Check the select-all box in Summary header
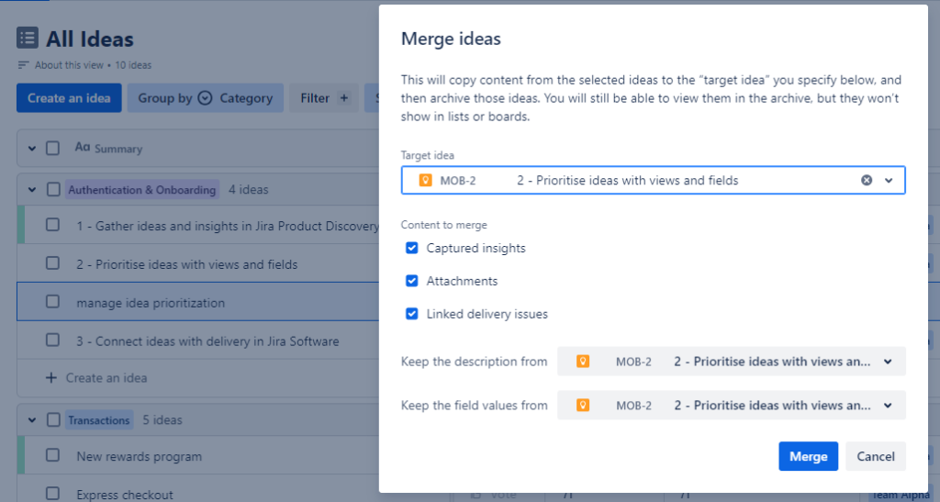 point(52,148)
